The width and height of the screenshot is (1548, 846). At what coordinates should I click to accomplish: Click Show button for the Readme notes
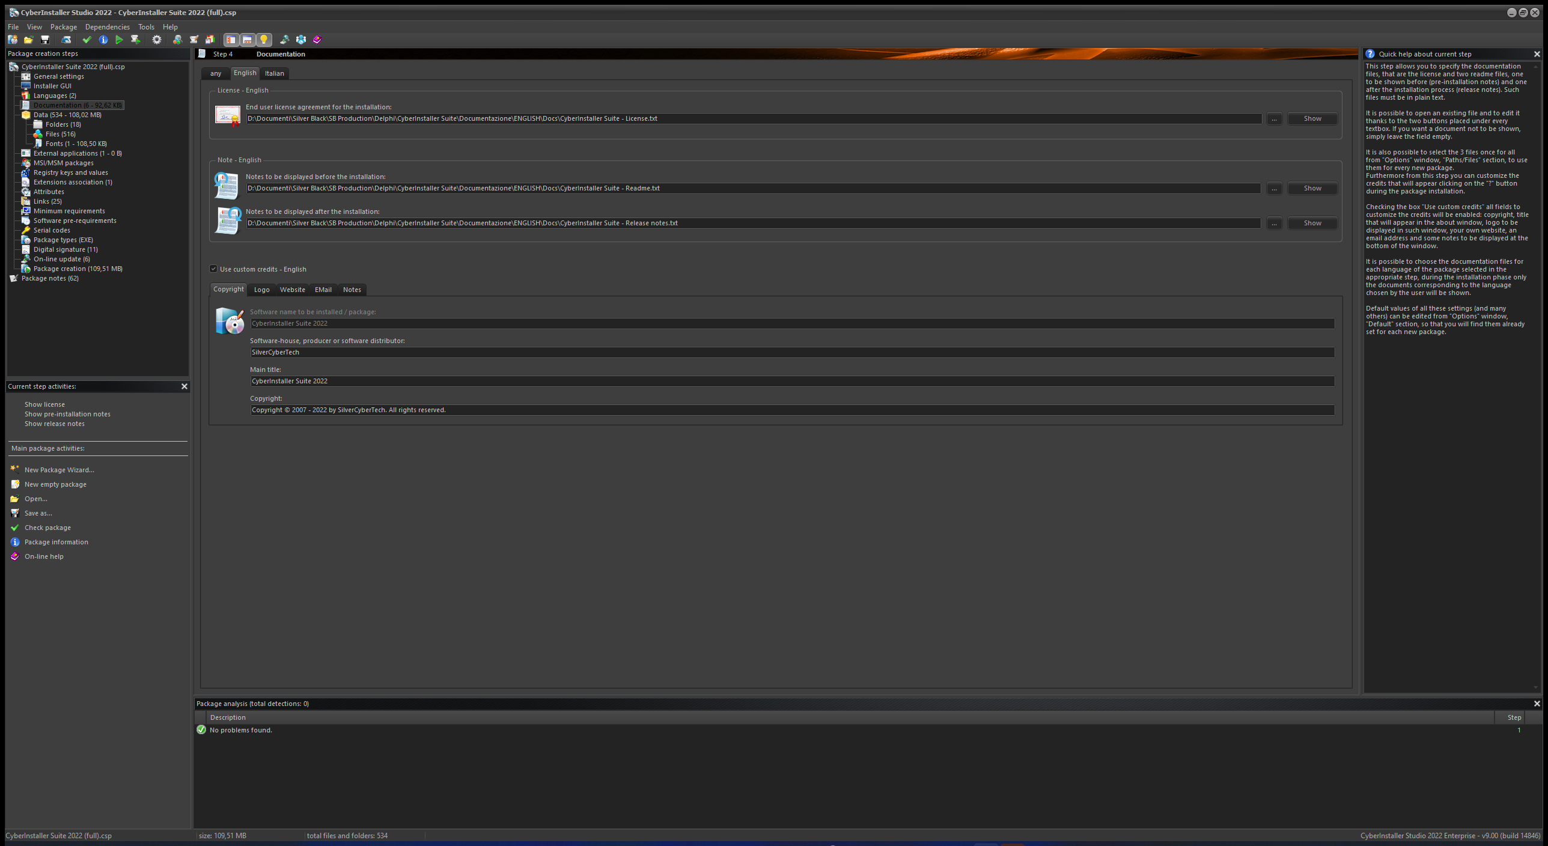pos(1312,188)
